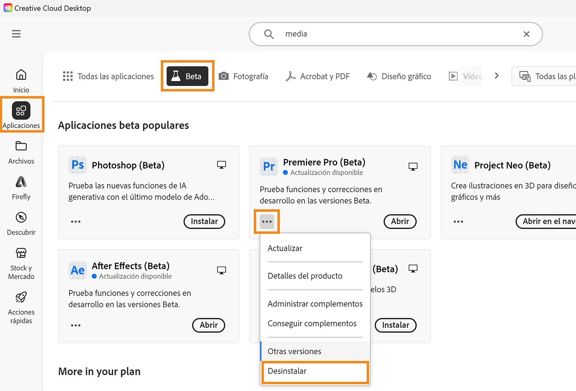Click the After Effects (Beta) title
Screen dimensions: 576x391
coord(131,266)
